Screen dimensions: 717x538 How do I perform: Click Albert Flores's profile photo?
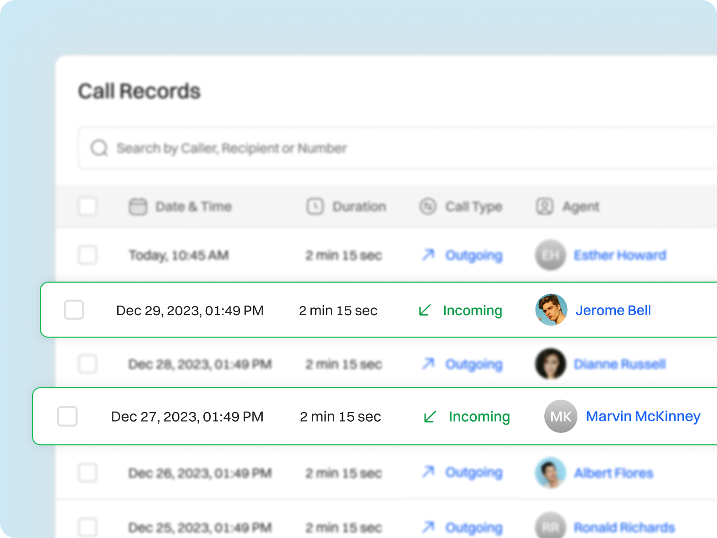[550, 473]
